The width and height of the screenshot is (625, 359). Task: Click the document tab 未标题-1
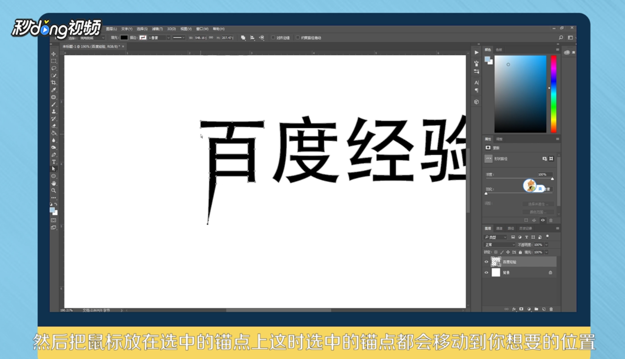[93, 47]
